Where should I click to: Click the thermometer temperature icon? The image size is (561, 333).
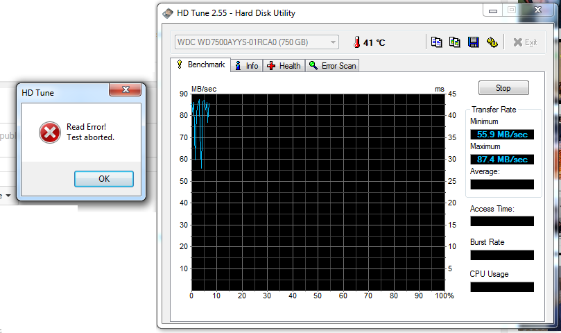tap(356, 42)
